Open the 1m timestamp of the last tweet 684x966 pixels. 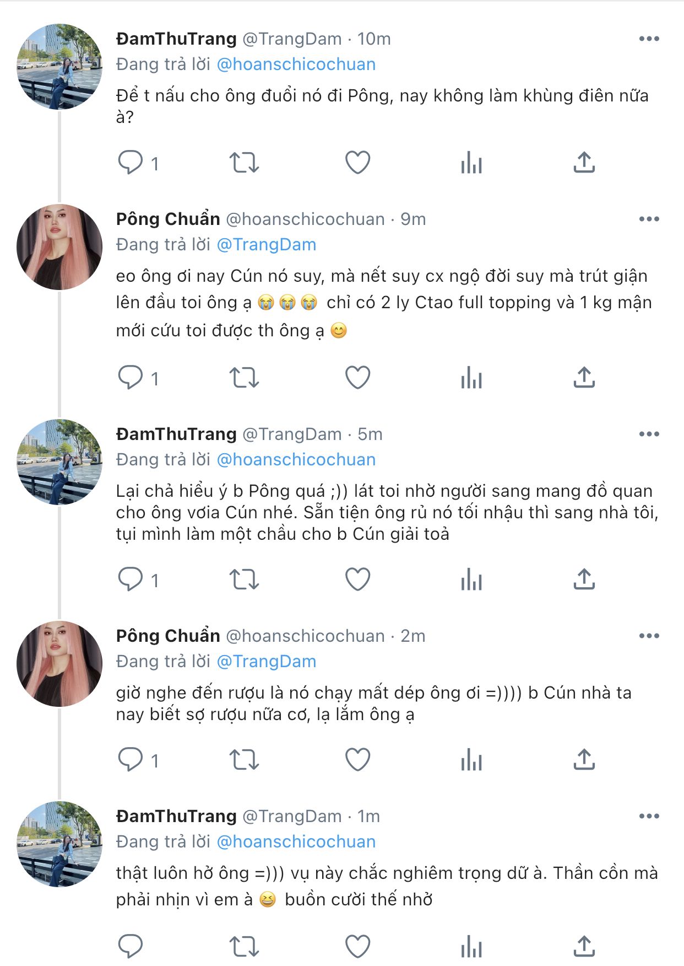[x=368, y=816]
